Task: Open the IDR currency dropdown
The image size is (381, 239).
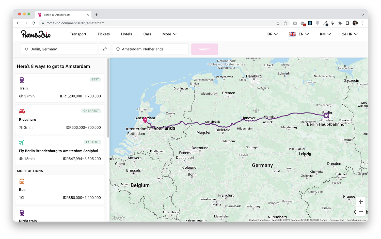Action: click(x=272, y=34)
